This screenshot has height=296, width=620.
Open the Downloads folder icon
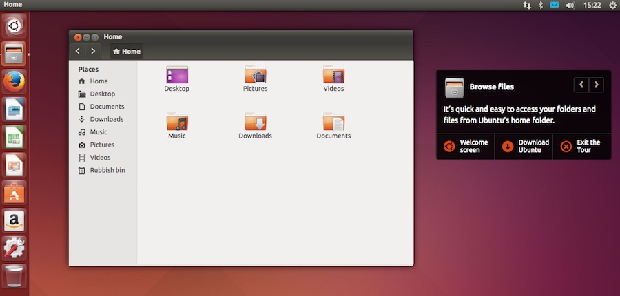pos(255,123)
